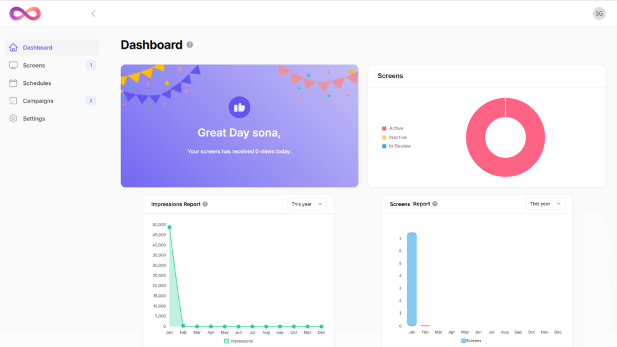This screenshot has height=347, width=617.
Task: Open Campaigns from the sidebar
Action: (x=38, y=101)
